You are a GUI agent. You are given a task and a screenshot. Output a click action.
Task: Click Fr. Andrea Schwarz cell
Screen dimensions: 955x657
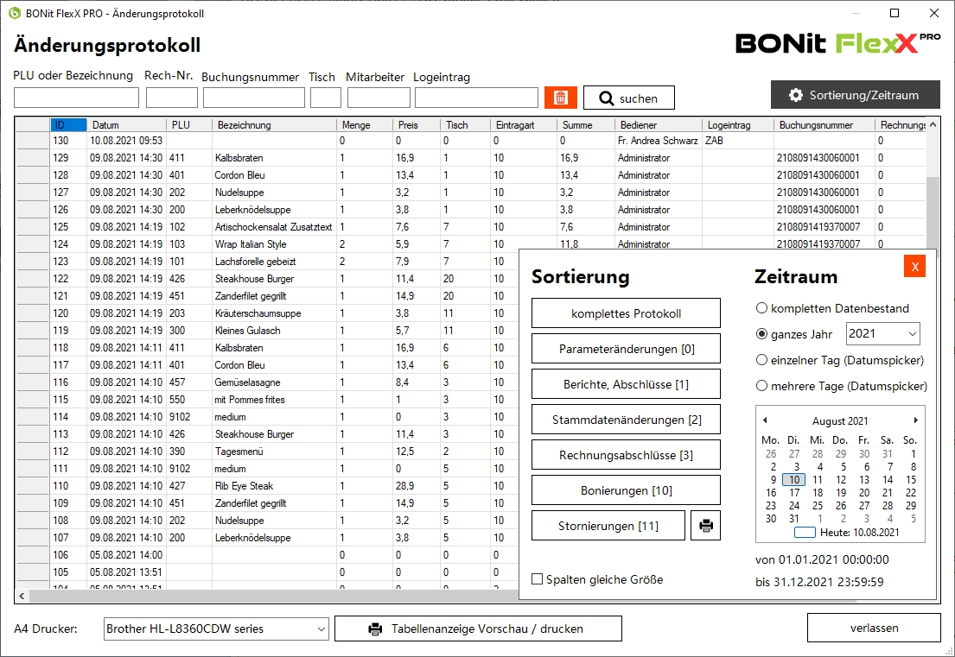[659, 141]
